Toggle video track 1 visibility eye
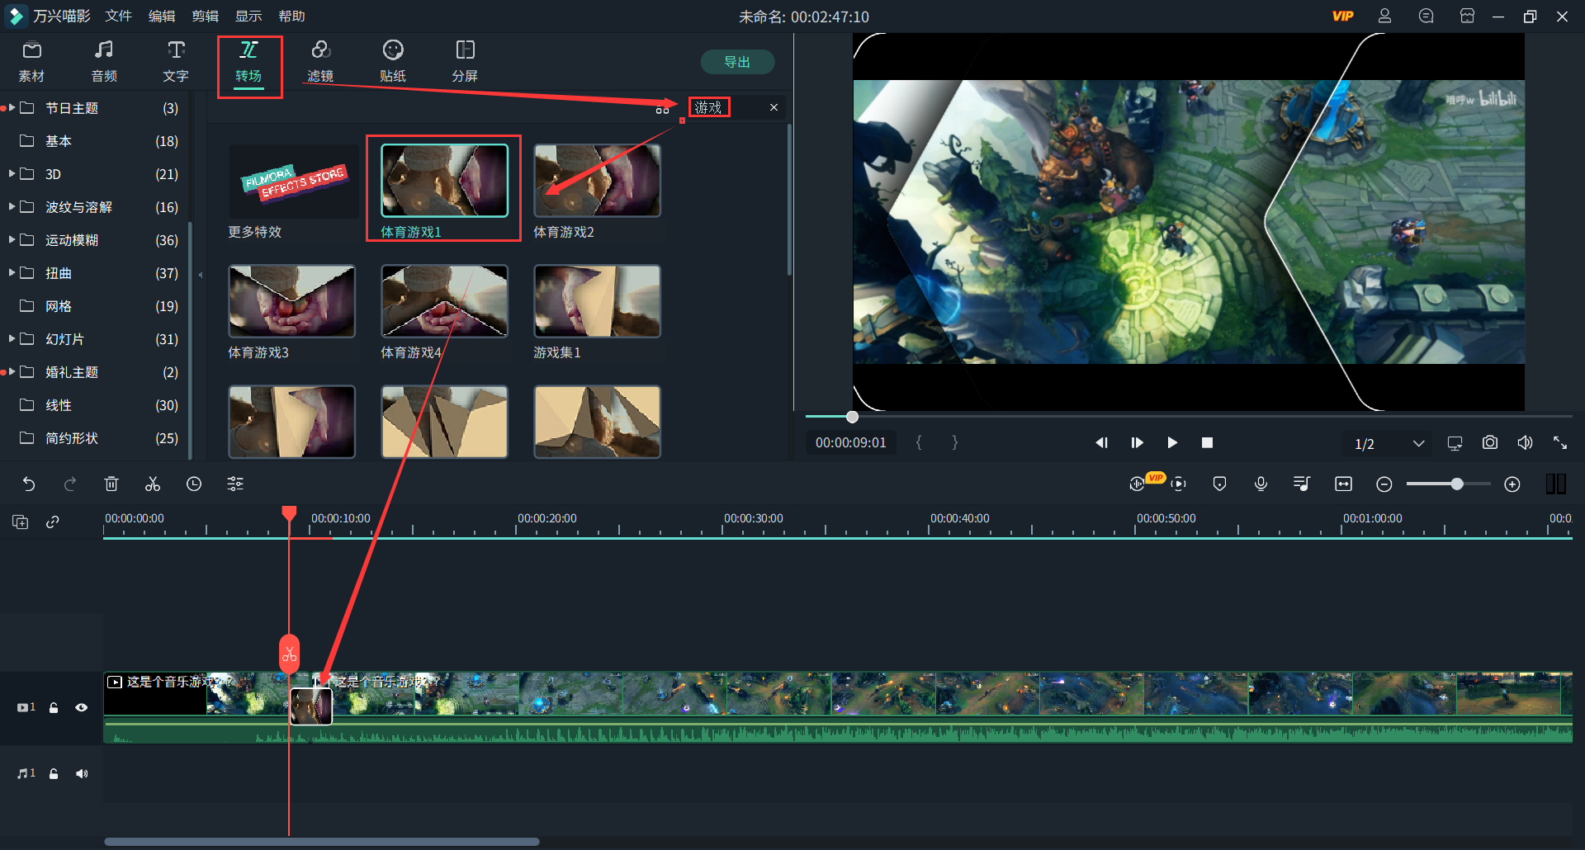Image resolution: width=1585 pixels, height=850 pixels. (x=82, y=707)
